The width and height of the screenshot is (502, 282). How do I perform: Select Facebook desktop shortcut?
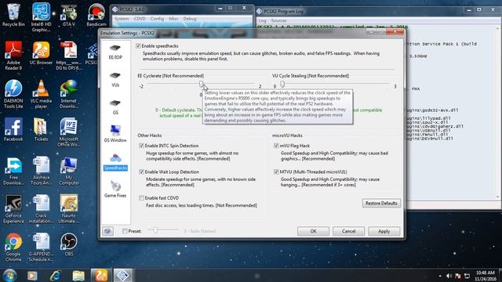click(x=13, y=130)
